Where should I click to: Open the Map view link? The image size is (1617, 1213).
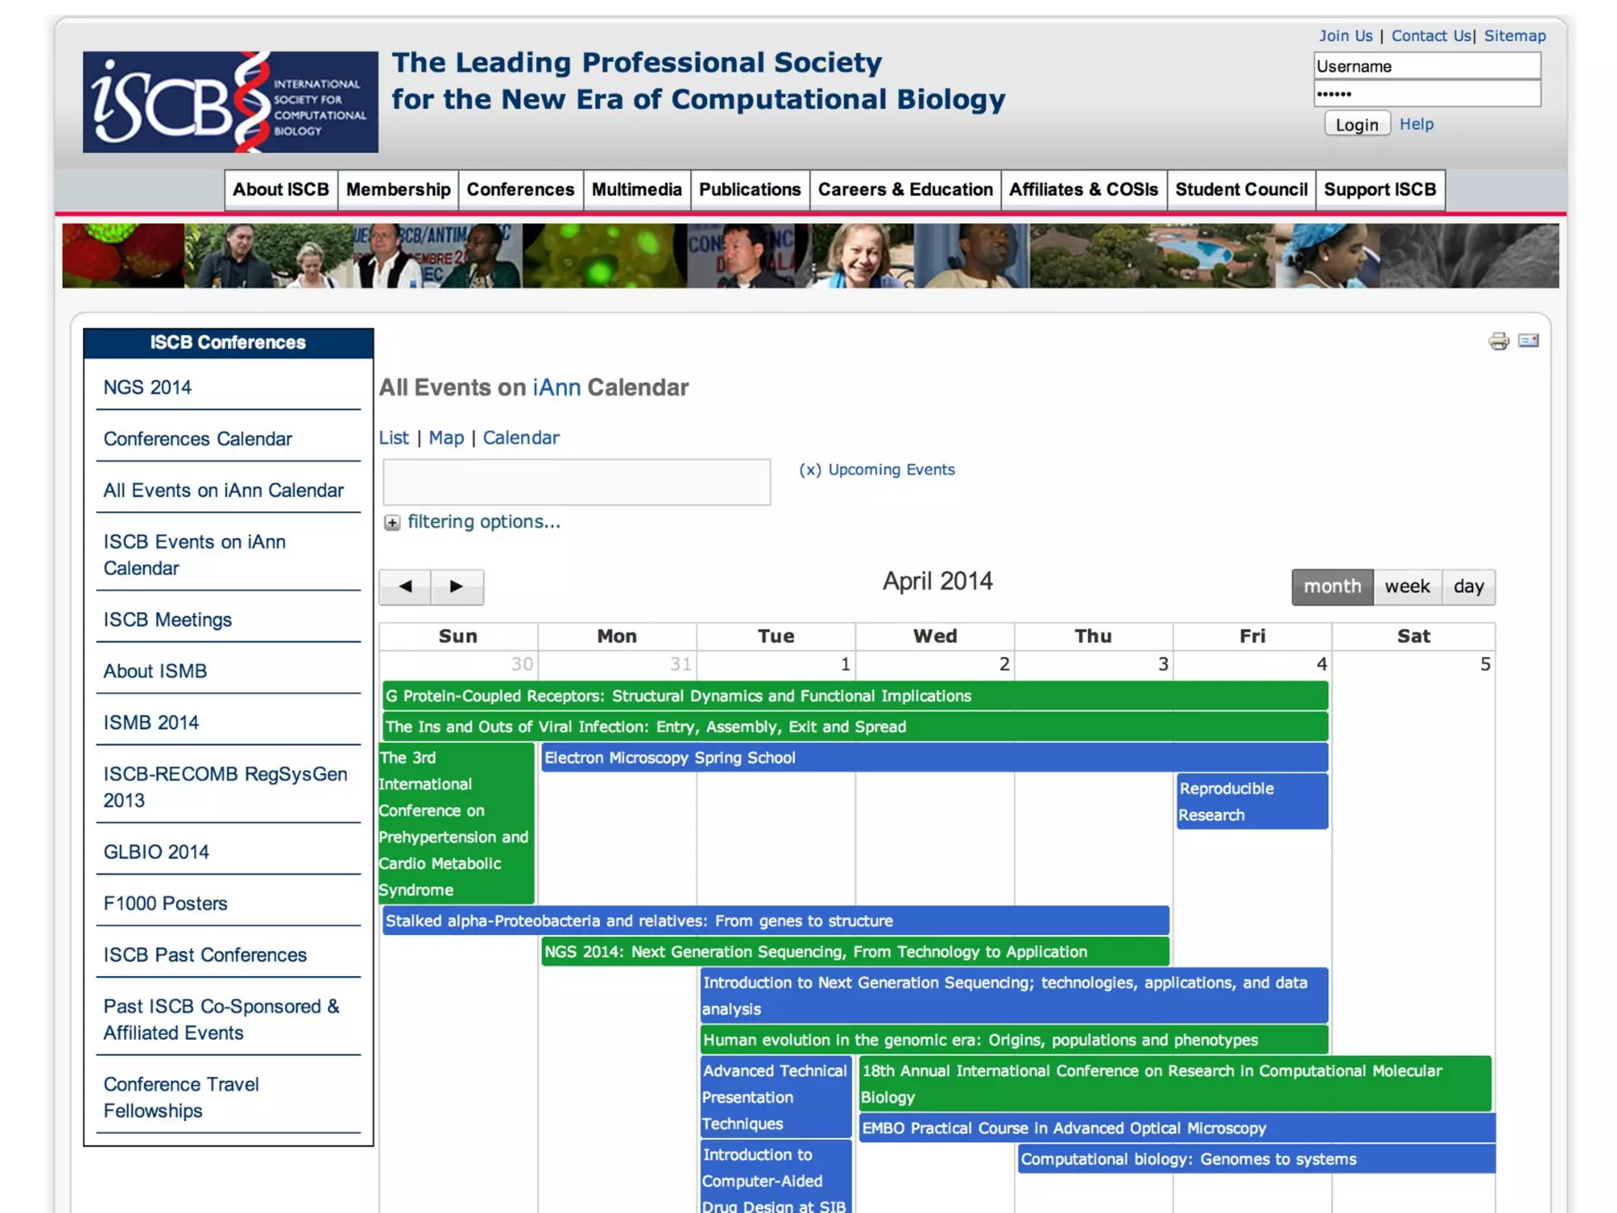coord(446,438)
